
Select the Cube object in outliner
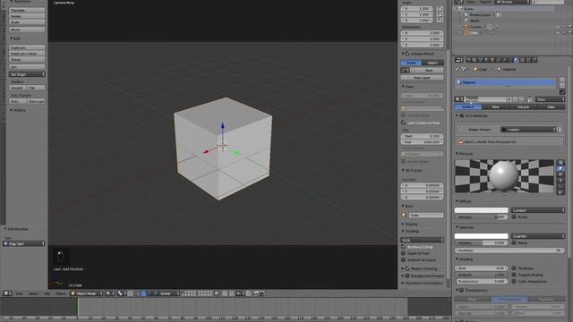[474, 32]
